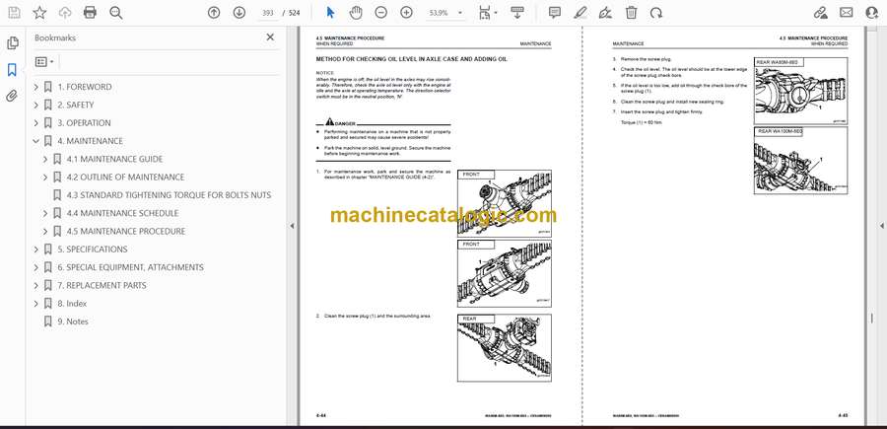Expand the 2. SAFETY bookmark
The height and width of the screenshot is (429, 887).
[36, 106]
